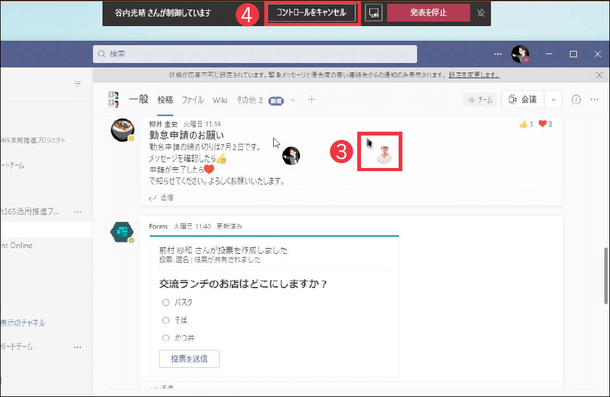This screenshot has height=397, width=610.
Task: Open the filter icon in teams list
Action: pos(78,84)
